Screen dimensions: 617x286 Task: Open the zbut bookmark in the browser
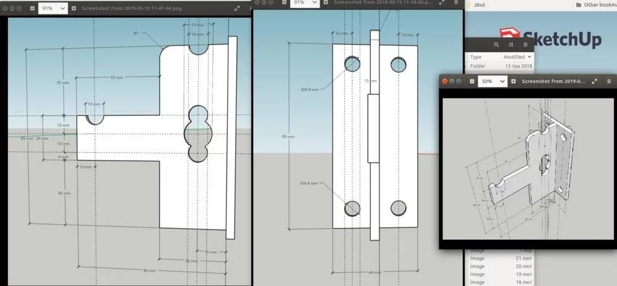tap(476, 5)
